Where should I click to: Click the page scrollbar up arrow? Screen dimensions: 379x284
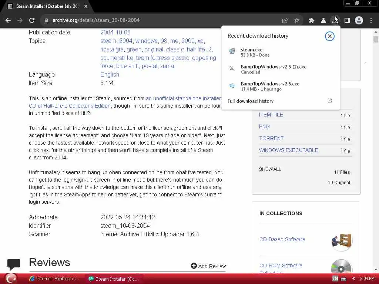click(x=376, y=32)
